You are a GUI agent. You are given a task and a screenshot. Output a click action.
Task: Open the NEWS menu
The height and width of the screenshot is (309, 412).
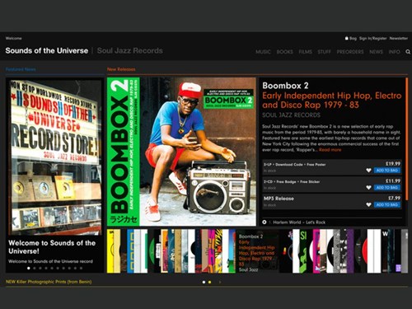376,52
